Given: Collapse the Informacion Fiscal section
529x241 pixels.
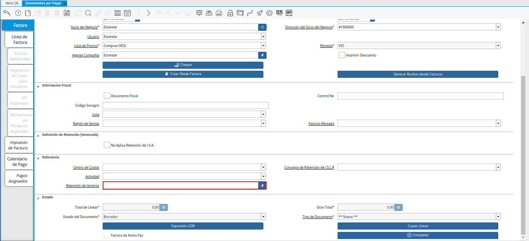Looking at the screenshot, I should pos(38,85).
